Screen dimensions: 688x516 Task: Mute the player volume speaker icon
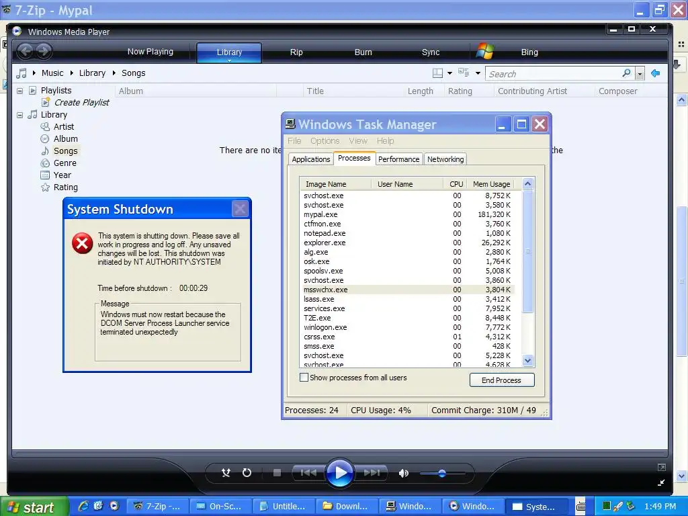[x=404, y=473]
